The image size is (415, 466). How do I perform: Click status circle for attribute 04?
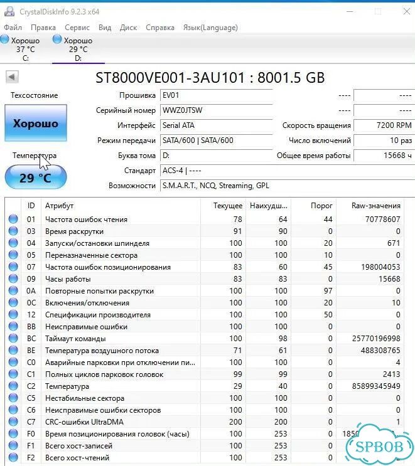(x=13, y=243)
